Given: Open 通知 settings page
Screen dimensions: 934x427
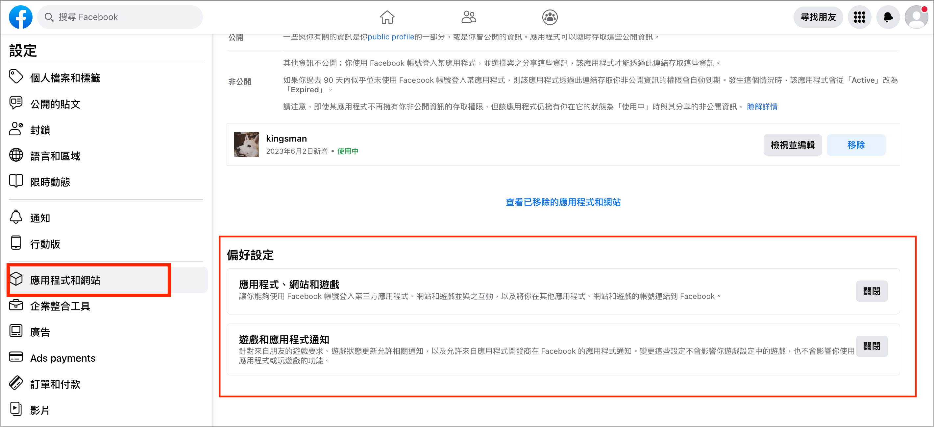Looking at the screenshot, I should point(106,218).
